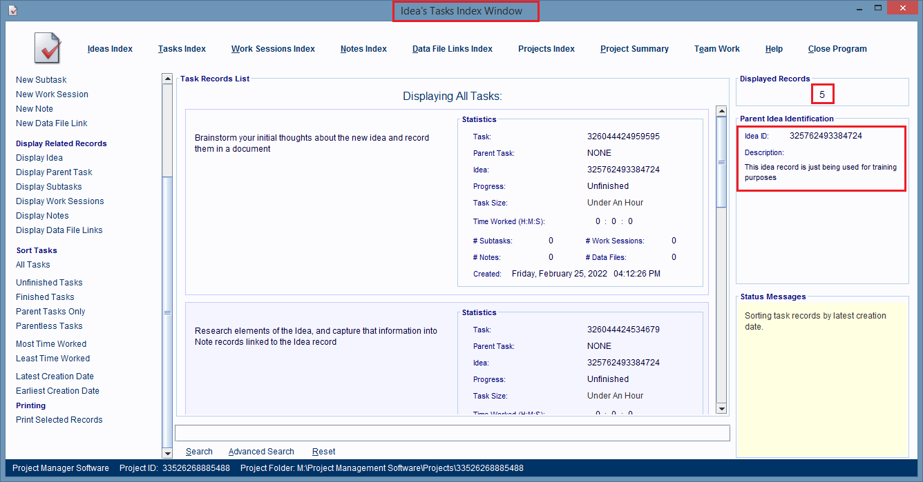Go to Work Sessions Index
Screen dimensions: 923x482
273,49
